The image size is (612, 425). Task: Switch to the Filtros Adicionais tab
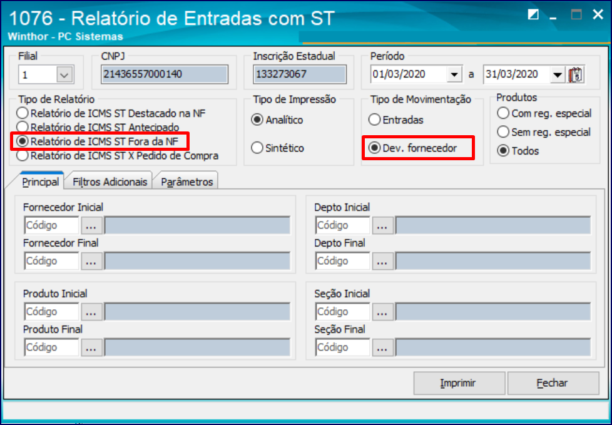click(x=110, y=182)
